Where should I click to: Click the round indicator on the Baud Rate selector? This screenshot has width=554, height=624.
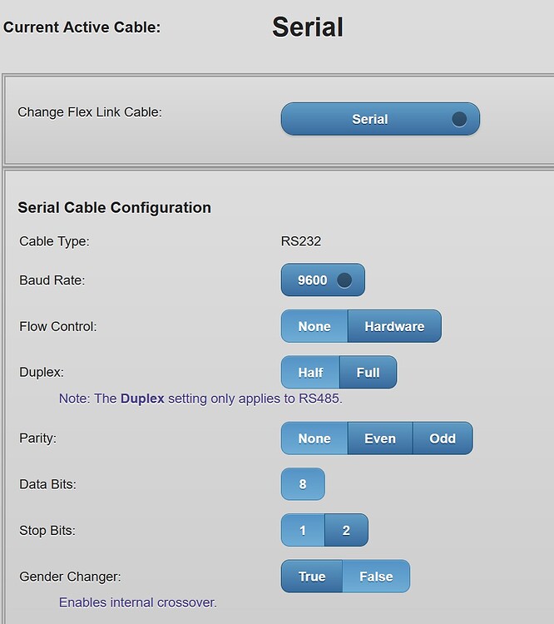coord(344,280)
